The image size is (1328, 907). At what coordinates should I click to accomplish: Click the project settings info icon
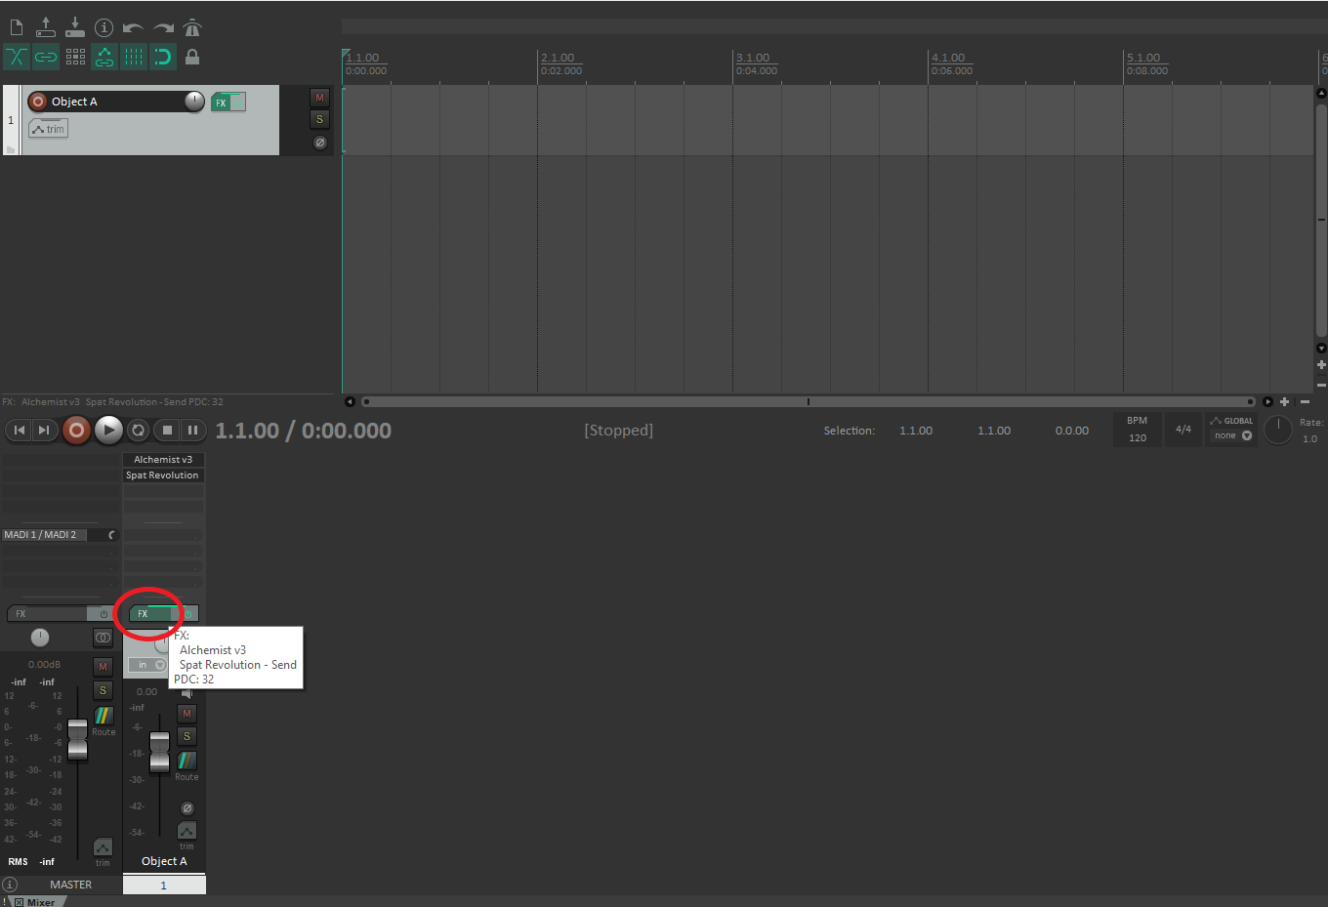point(104,27)
